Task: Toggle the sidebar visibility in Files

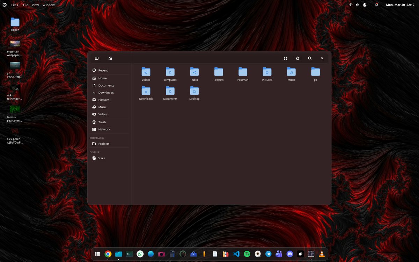Action: coord(97,58)
